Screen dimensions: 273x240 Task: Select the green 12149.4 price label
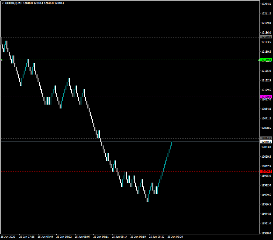pos(266,60)
